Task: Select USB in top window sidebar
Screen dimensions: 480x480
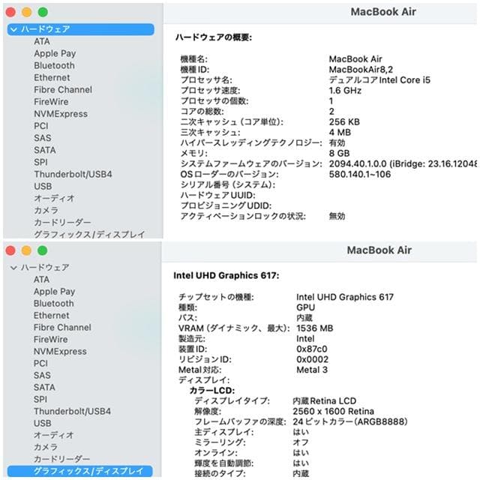Action: (x=43, y=186)
